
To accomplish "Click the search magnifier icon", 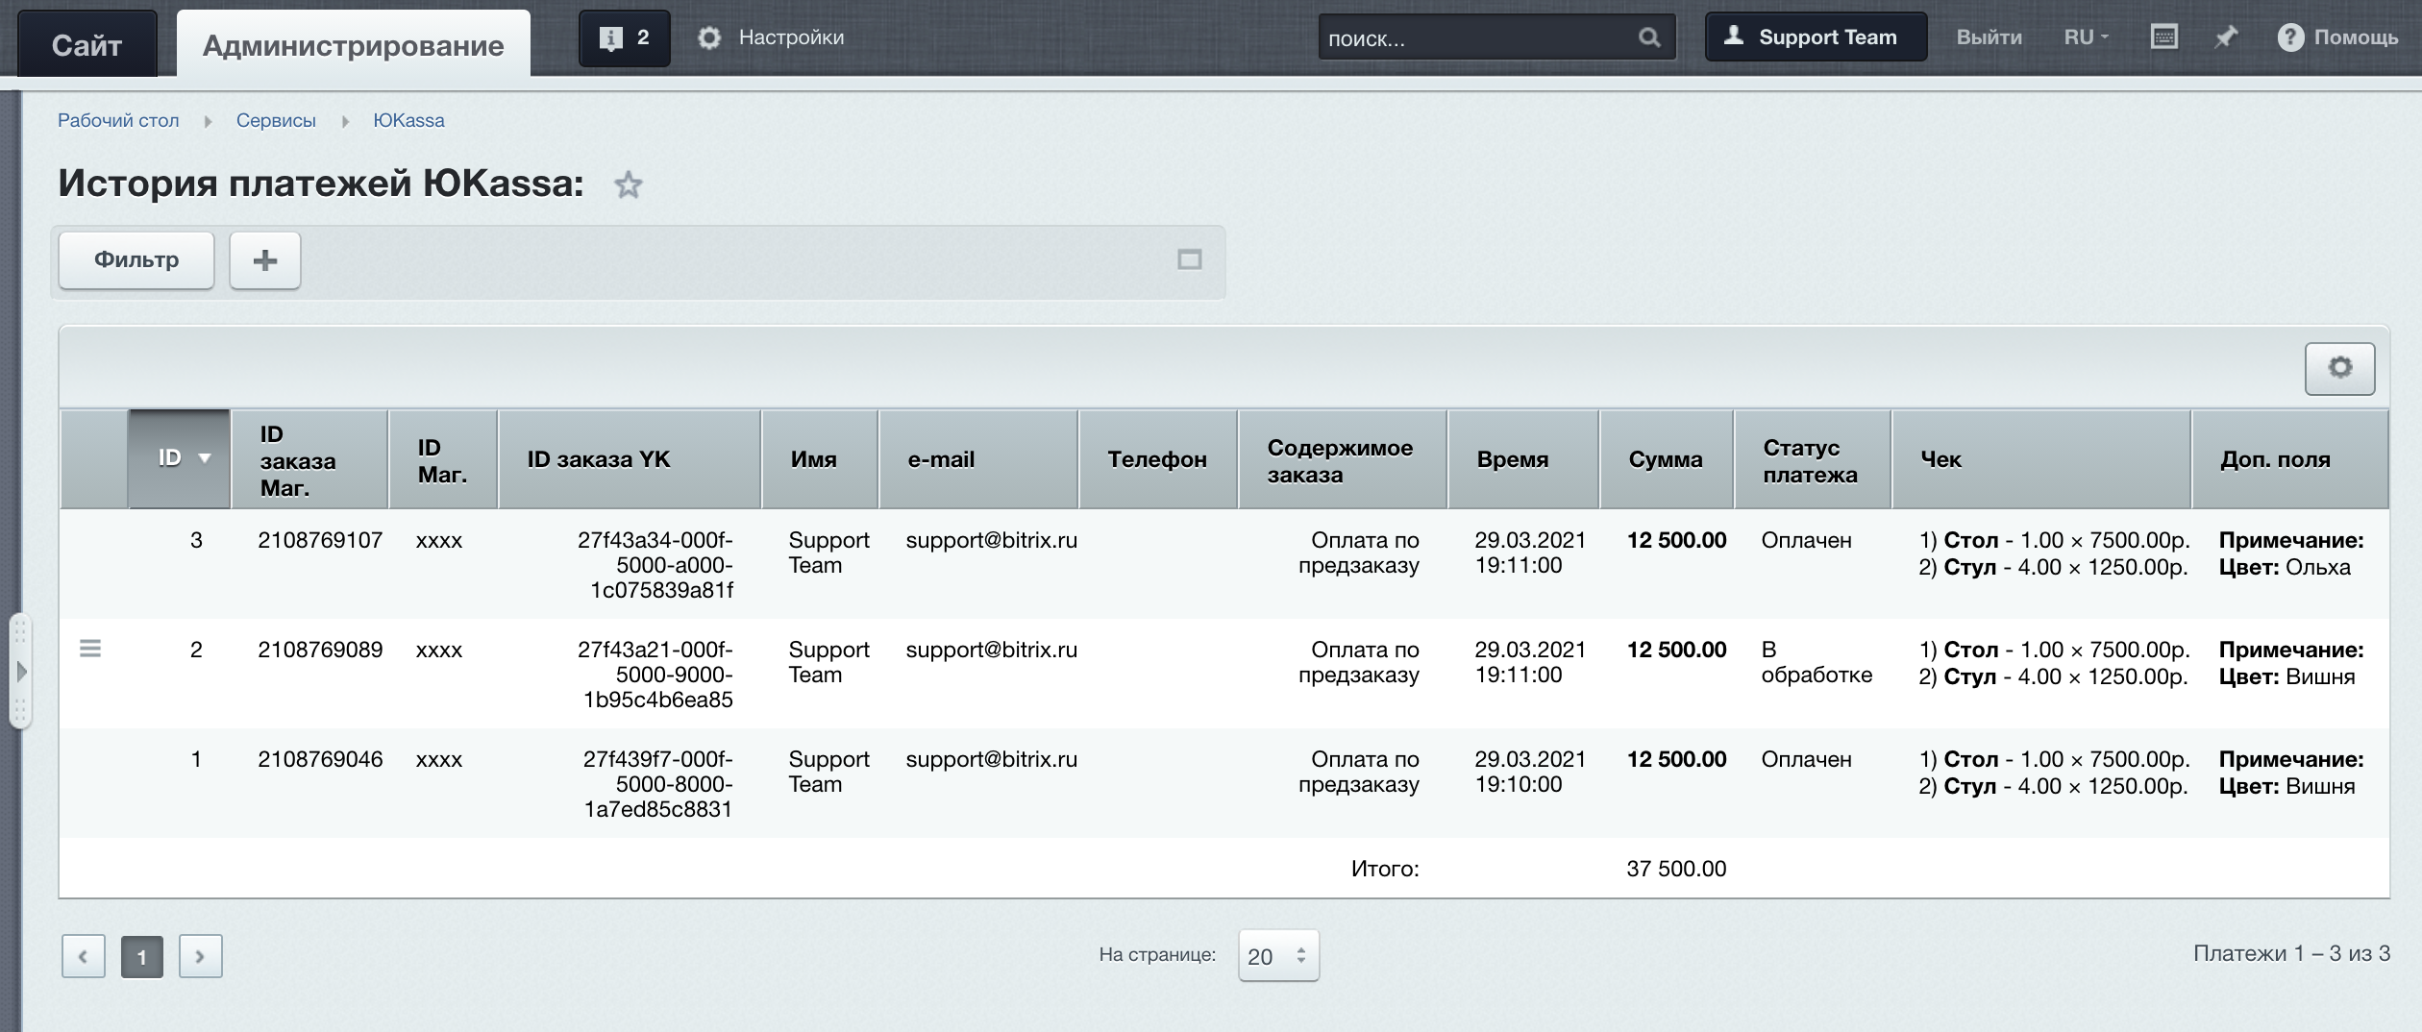I will pos(1648,37).
